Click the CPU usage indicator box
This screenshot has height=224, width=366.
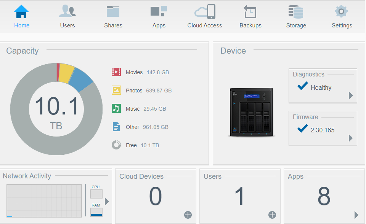96,194
